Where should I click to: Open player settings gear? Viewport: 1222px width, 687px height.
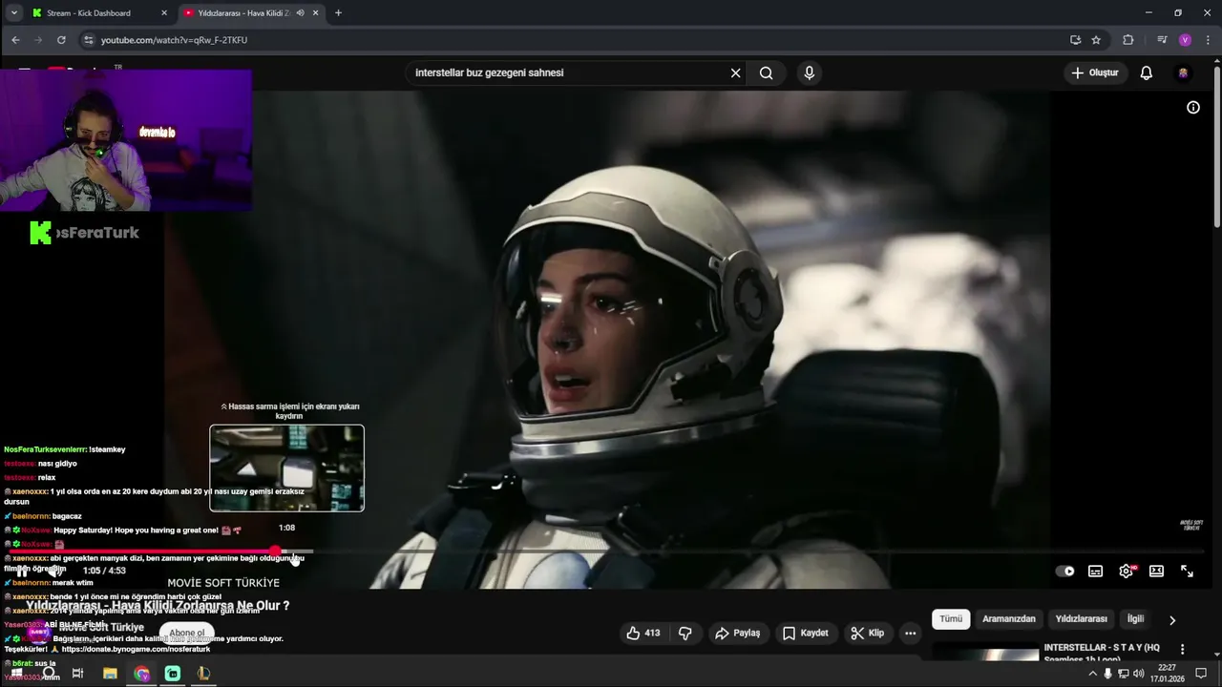click(x=1127, y=571)
